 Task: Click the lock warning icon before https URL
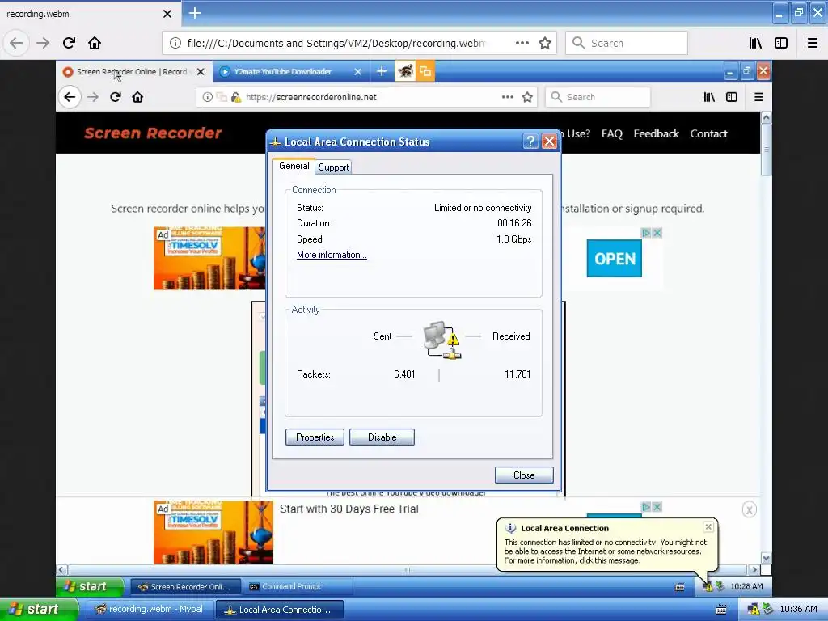click(236, 97)
